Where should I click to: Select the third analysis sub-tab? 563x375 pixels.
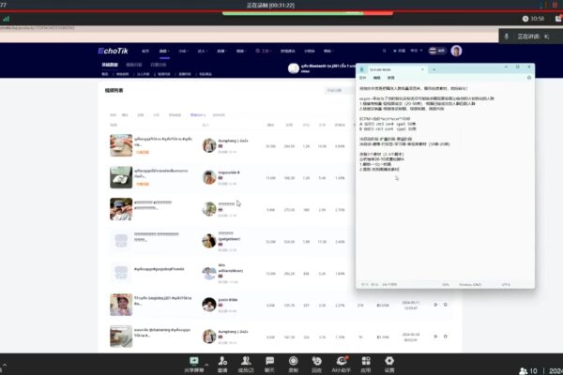[x=159, y=65]
